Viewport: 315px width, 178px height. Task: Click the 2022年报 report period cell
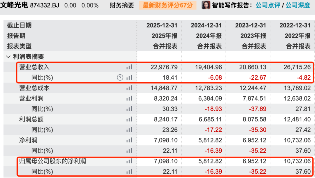pyautogui.click(x=298, y=36)
